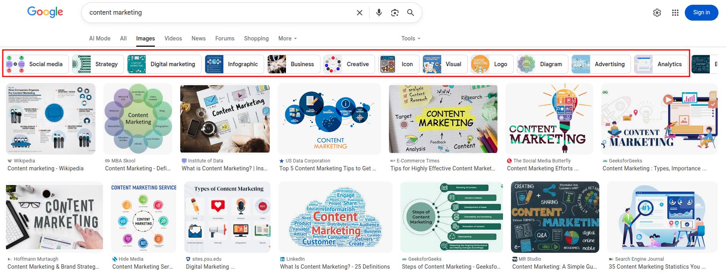Open the MR Studio chalkboard thumbnail
This screenshot has height=273, width=726.
point(555,217)
